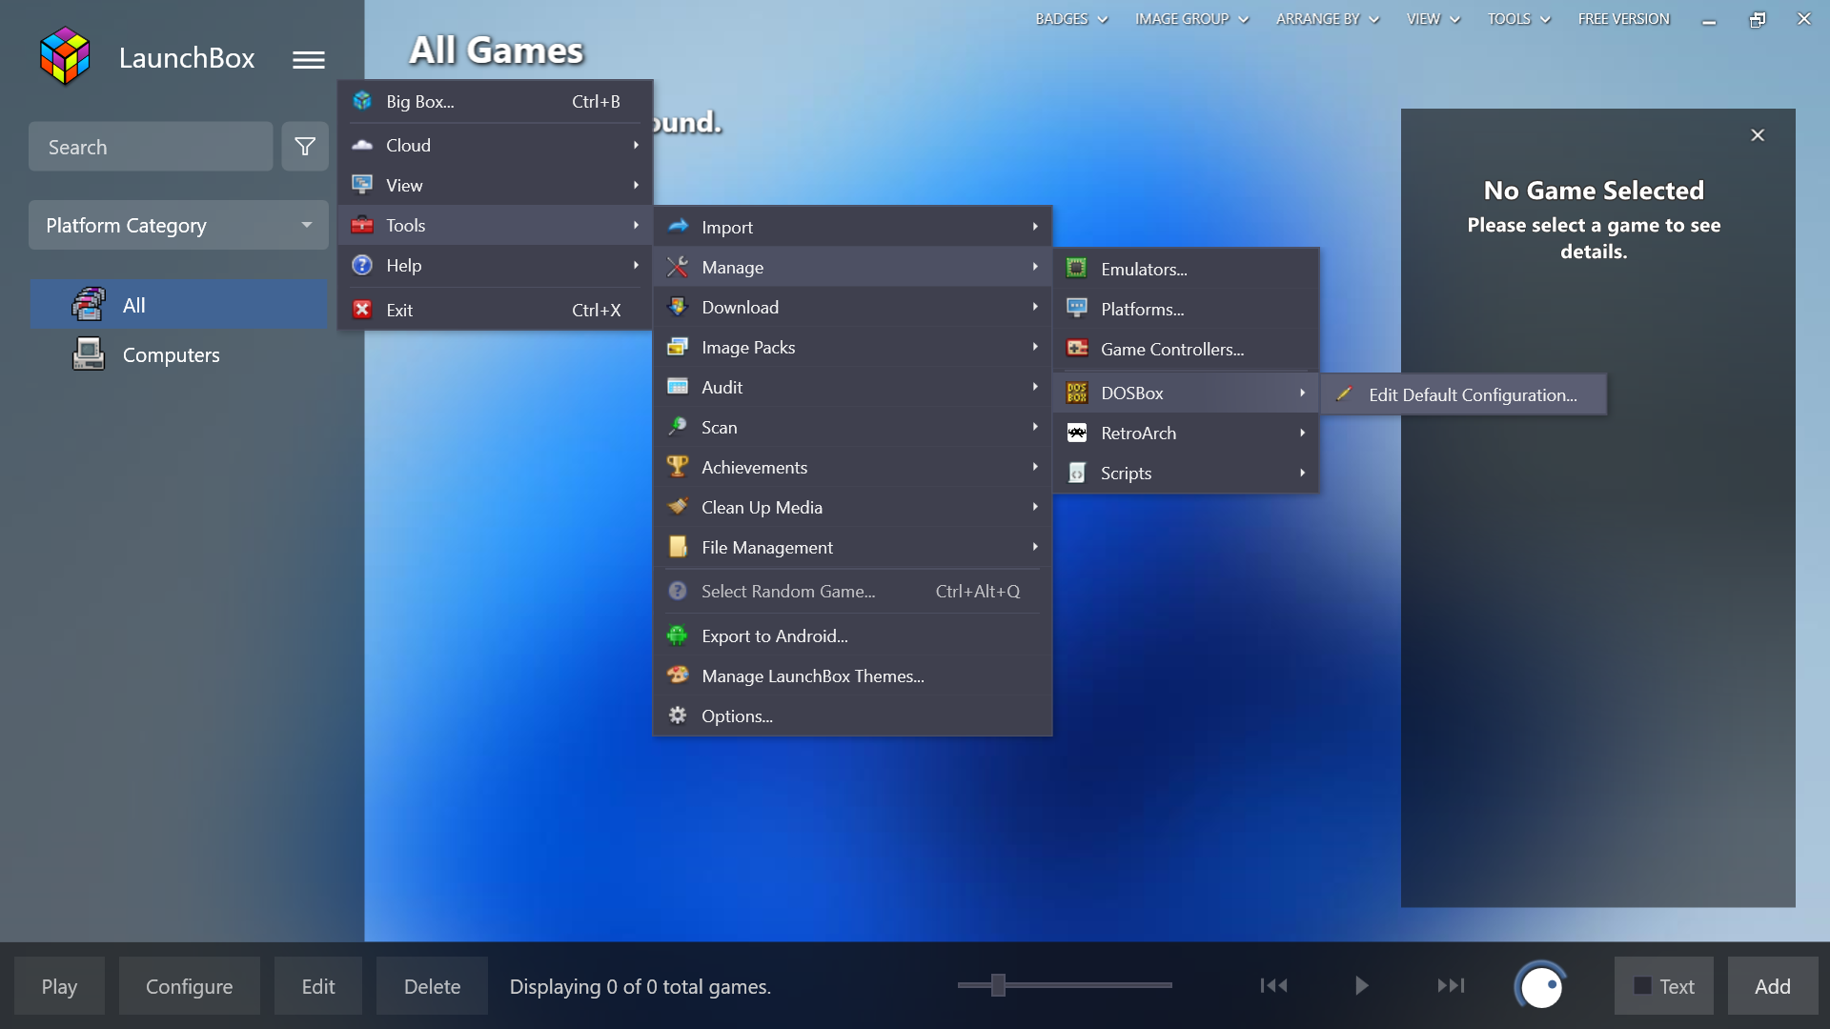Click the hamburger menu icon

click(308, 60)
